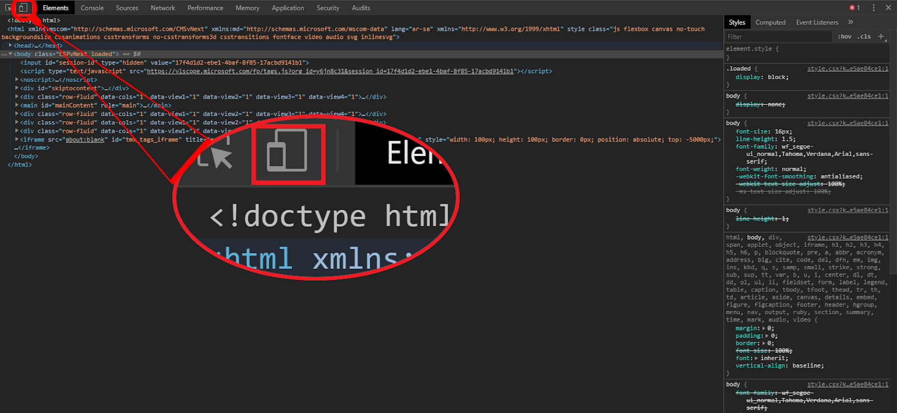This screenshot has width=897, height=413.
Task: Select the Styles sidebar tab
Action: click(737, 22)
